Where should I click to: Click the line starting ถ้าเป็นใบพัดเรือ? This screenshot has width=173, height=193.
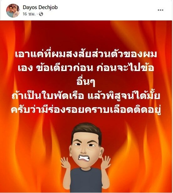(x=86, y=96)
